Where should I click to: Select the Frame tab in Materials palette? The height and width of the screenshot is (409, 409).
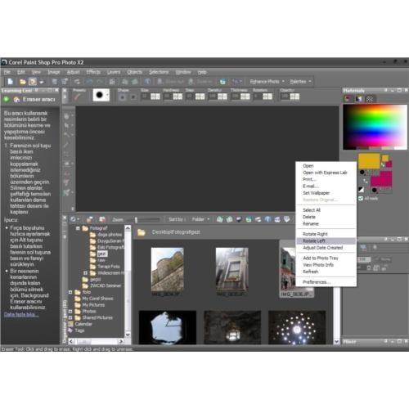tap(348, 99)
